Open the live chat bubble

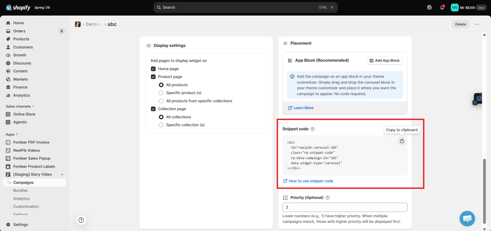(x=467, y=218)
